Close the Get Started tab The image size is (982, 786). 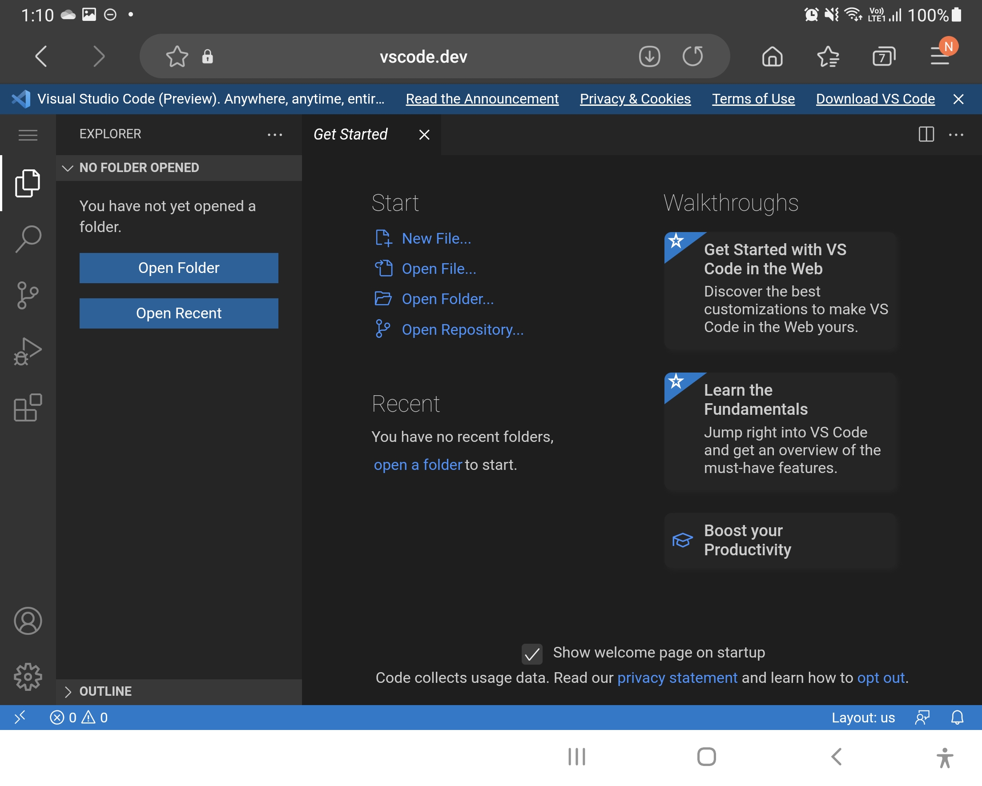tap(424, 135)
